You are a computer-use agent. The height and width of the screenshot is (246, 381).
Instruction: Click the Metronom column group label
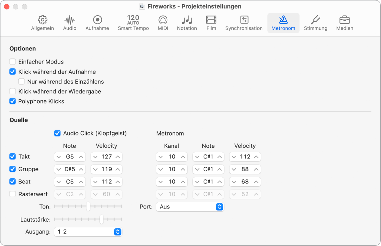click(x=170, y=133)
